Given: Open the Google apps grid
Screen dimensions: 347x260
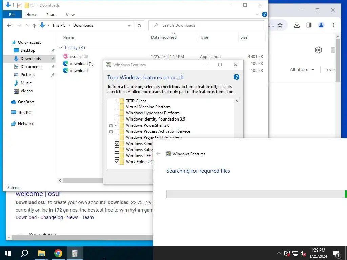Looking at the screenshot, I should pos(333,50).
